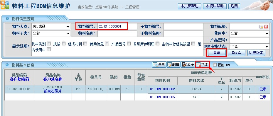Image resolution: width=273 pixels, height=116 pixels.
Task: Clear 物料规格 with the red X icon
Action: 266,27
